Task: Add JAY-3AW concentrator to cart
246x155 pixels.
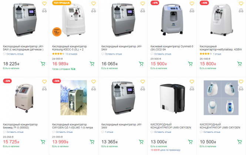Action: pyautogui.click(x=141, y=142)
